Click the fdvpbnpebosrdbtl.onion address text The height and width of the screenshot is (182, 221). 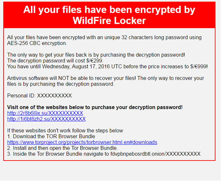click(x=156, y=154)
